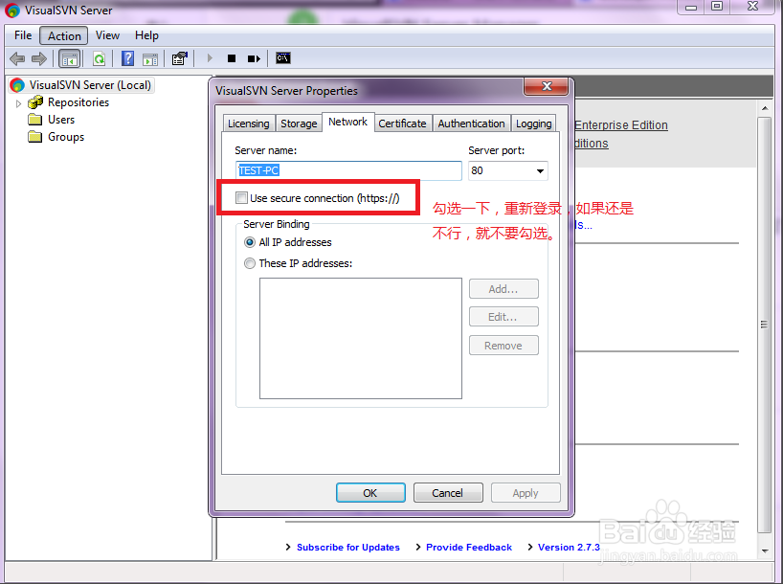Open Provide Feedback link

pos(469,548)
